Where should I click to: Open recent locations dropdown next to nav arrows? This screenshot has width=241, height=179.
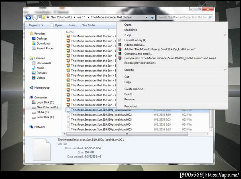tap(39, 17)
